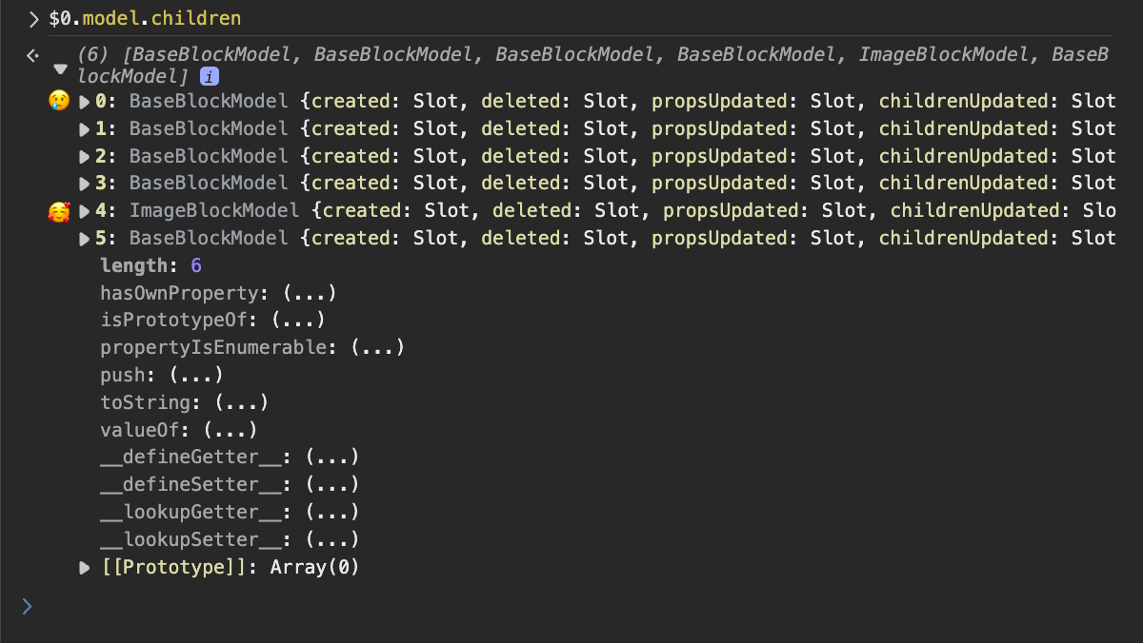This screenshot has width=1143, height=643.
Task: Click the hearts face emoji beside index 4
Action: (59, 210)
